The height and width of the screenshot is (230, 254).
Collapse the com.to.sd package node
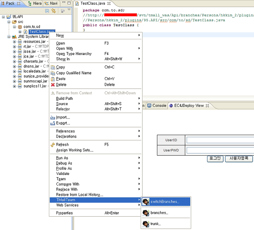tap(14, 27)
